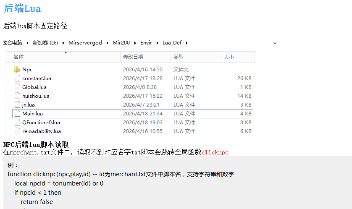The height and width of the screenshot is (209, 352).
Task: Select reloadability.lua file name
Action: [42, 131]
